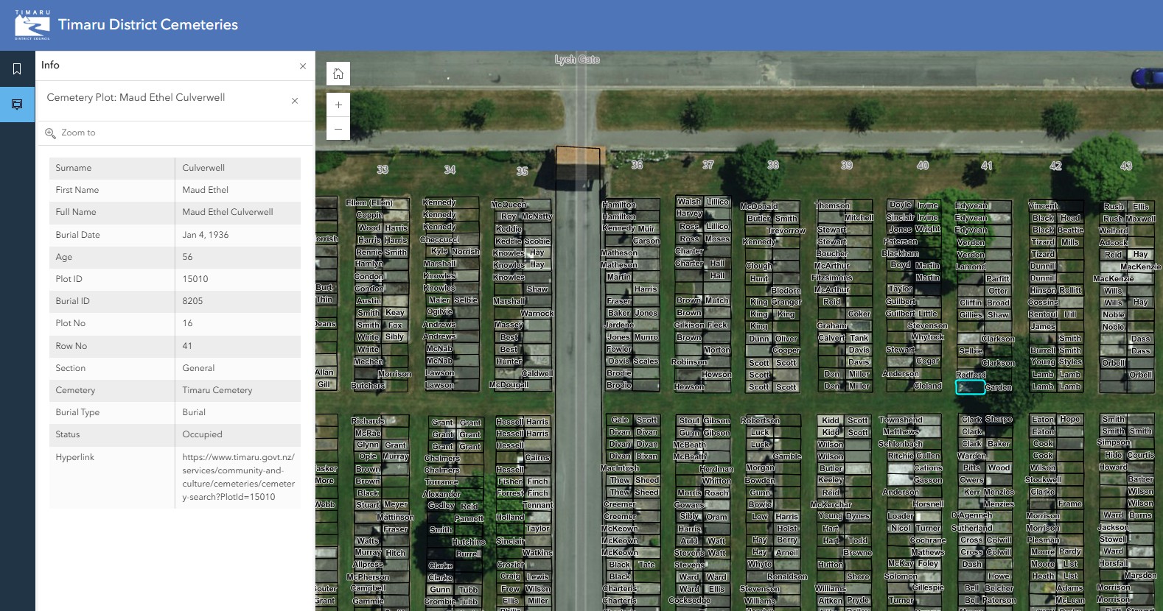Click the bookmark icon in the left sidebar
This screenshot has height=611, width=1163.
pyautogui.click(x=17, y=69)
